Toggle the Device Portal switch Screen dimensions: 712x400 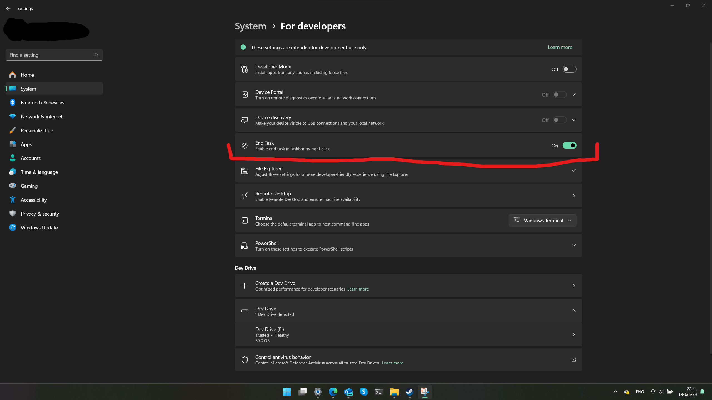coord(559,95)
